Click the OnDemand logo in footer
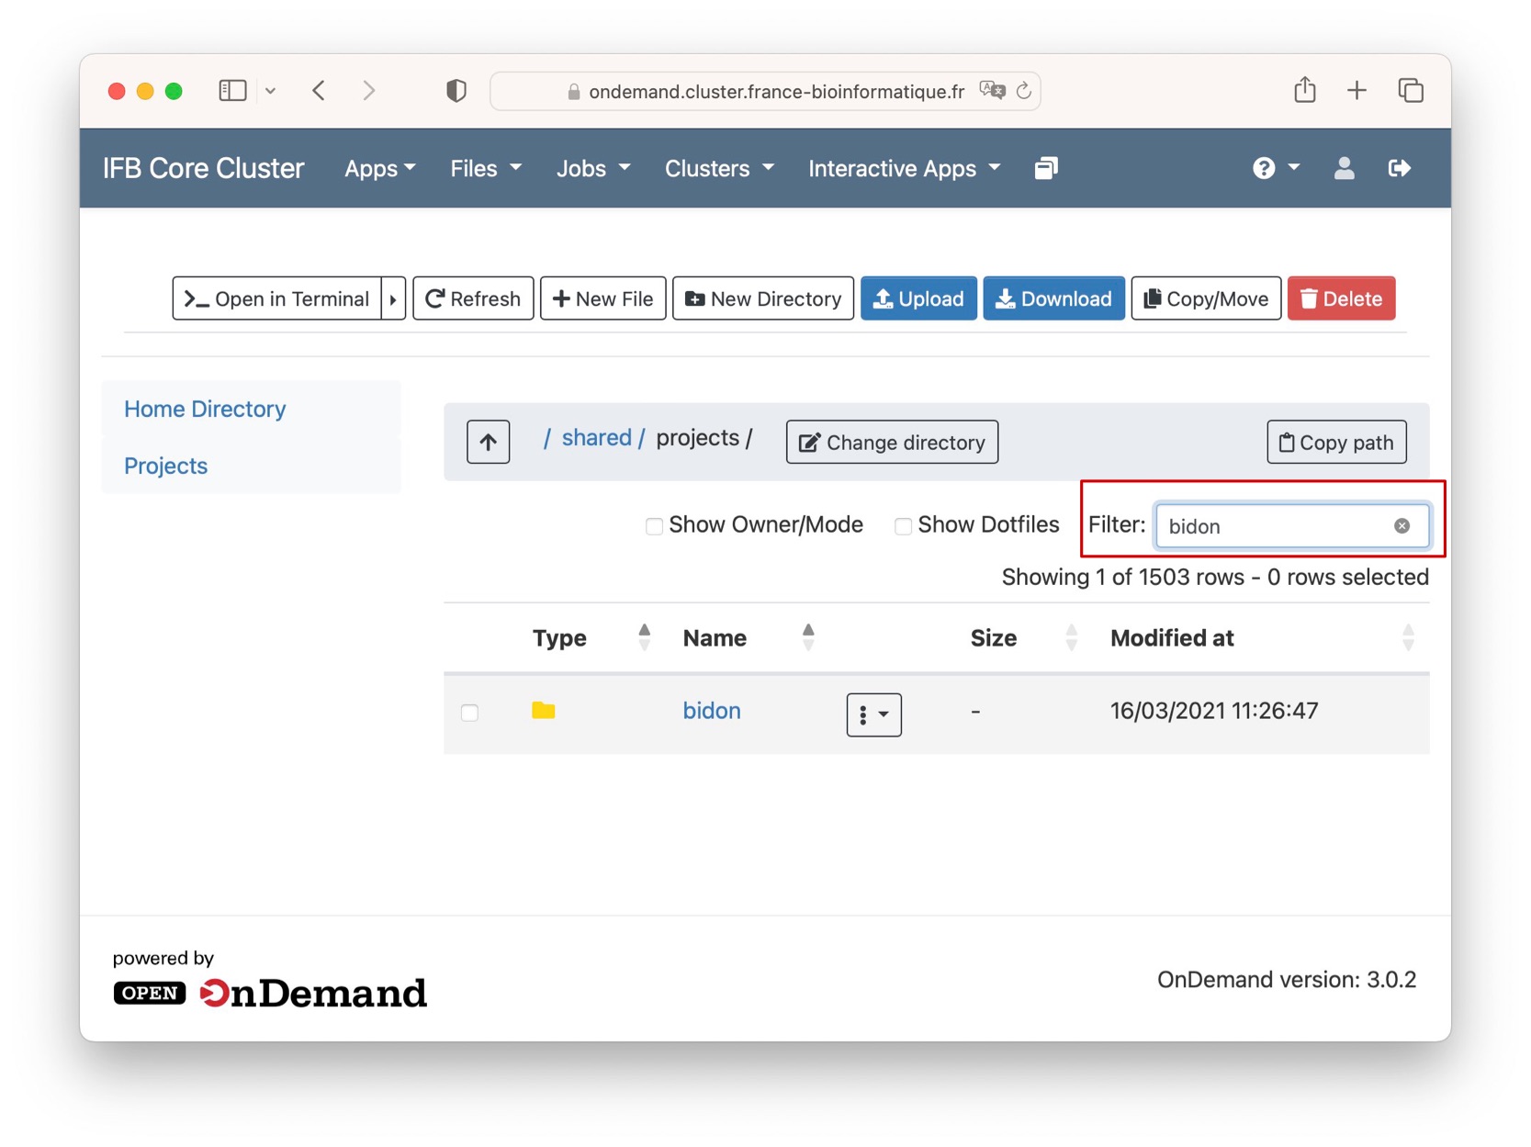The width and height of the screenshot is (1531, 1147). coord(270,993)
